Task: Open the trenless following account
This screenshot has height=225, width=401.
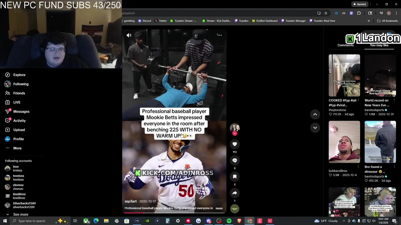Action: 18,178
